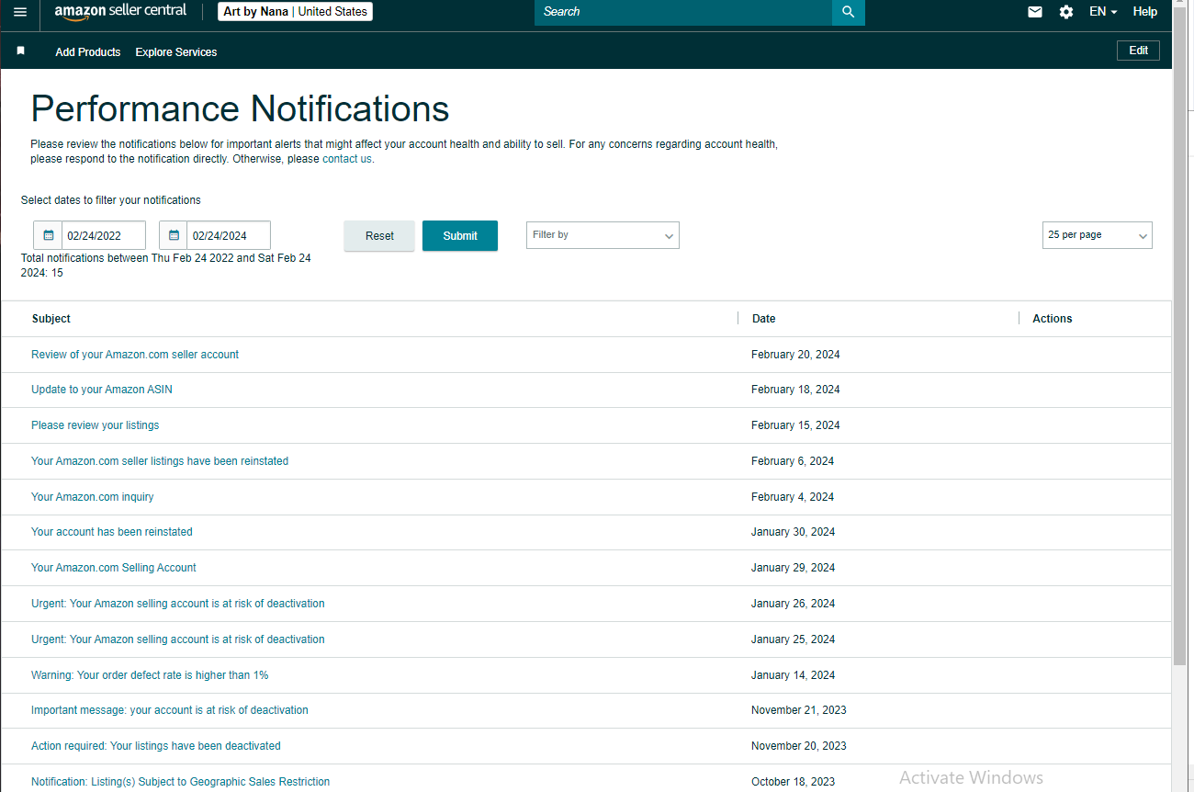1194x792 pixels.
Task: Open Your Amazon.com inquiry notification
Action: pyautogui.click(x=93, y=497)
